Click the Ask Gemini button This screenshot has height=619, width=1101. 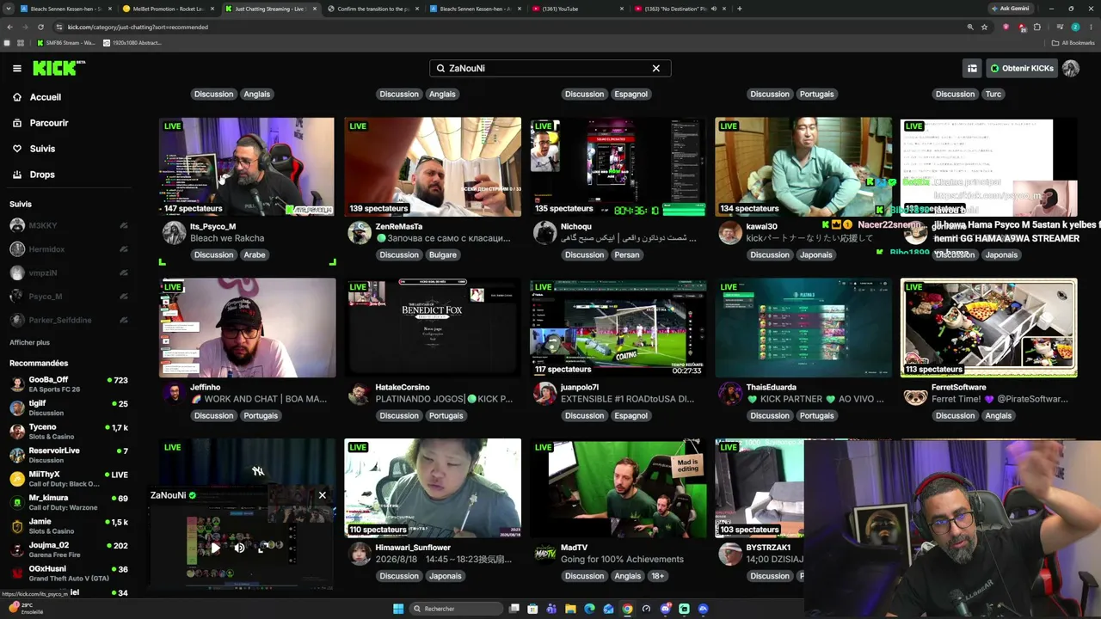pyautogui.click(x=1011, y=9)
